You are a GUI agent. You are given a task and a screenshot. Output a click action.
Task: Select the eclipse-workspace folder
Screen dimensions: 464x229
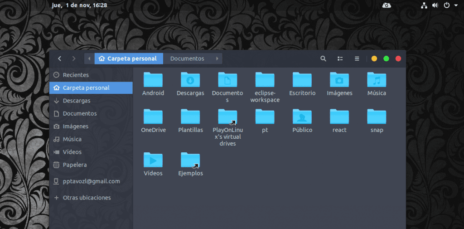[265, 80]
